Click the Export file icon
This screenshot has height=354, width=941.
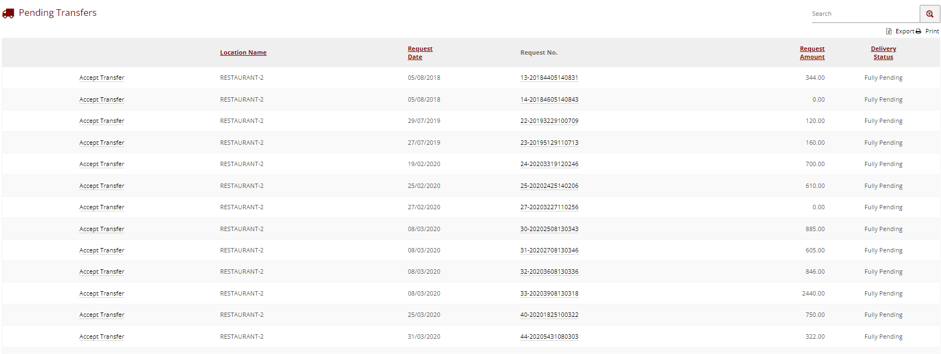(x=889, y=32)
